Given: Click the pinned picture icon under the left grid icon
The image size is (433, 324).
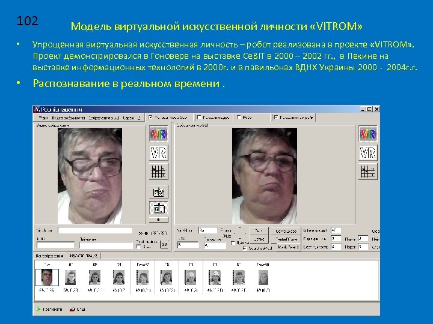Looking at the screenshot, I should pyautogui.click(x=159, y=192).
